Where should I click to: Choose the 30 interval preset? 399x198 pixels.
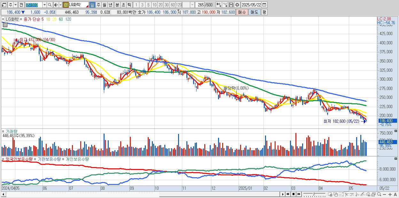pyautogui.click(x=167, y=5)
